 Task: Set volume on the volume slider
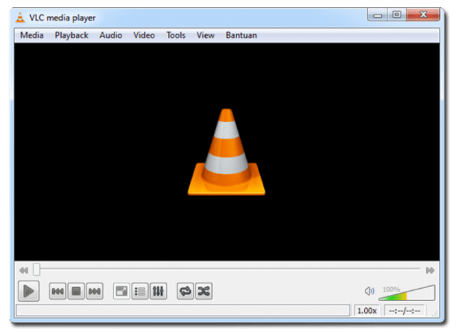[407, 293]
